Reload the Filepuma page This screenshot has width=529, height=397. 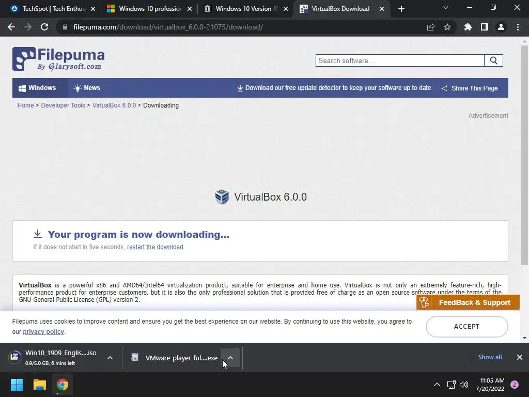click(x=44, y=27)
